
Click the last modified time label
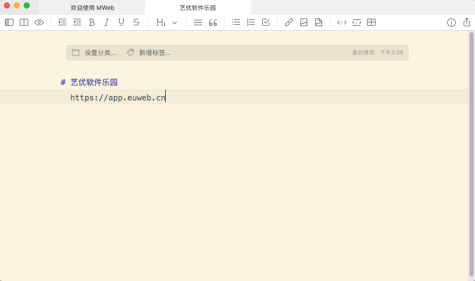pos(378,52)
